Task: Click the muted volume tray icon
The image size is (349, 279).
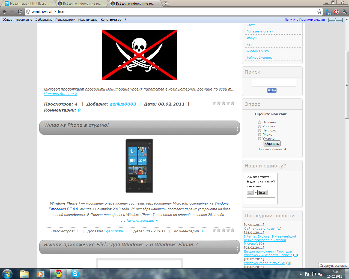Action: (x=320, y=274)
